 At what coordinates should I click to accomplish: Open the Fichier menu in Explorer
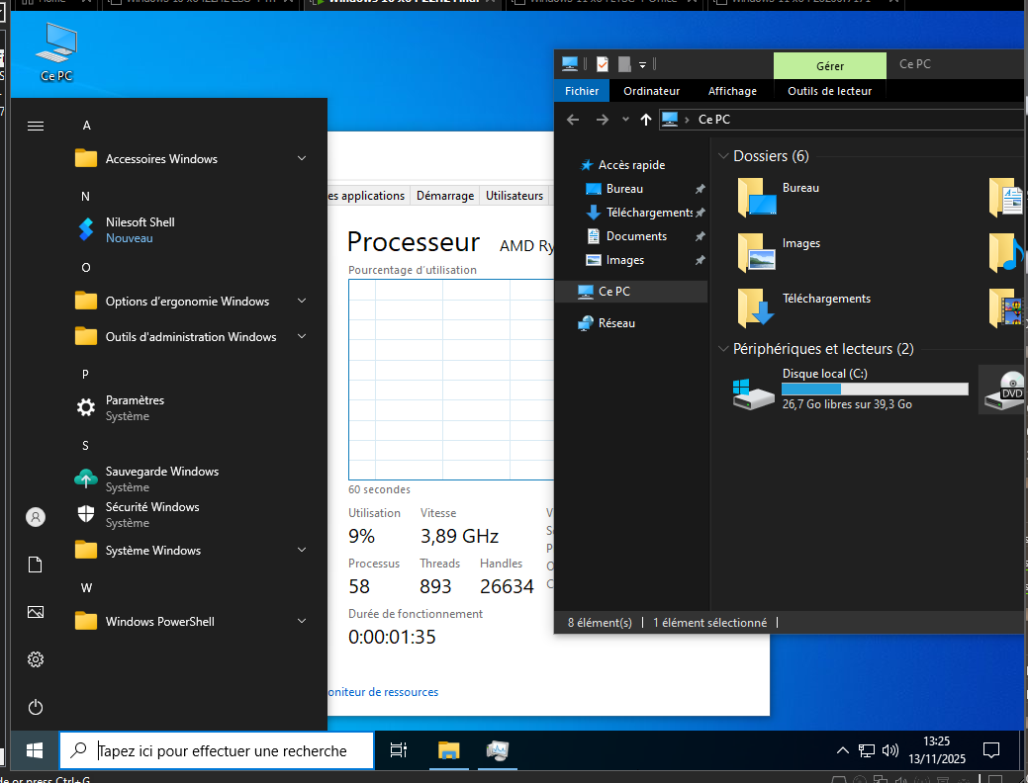[582, 91]
